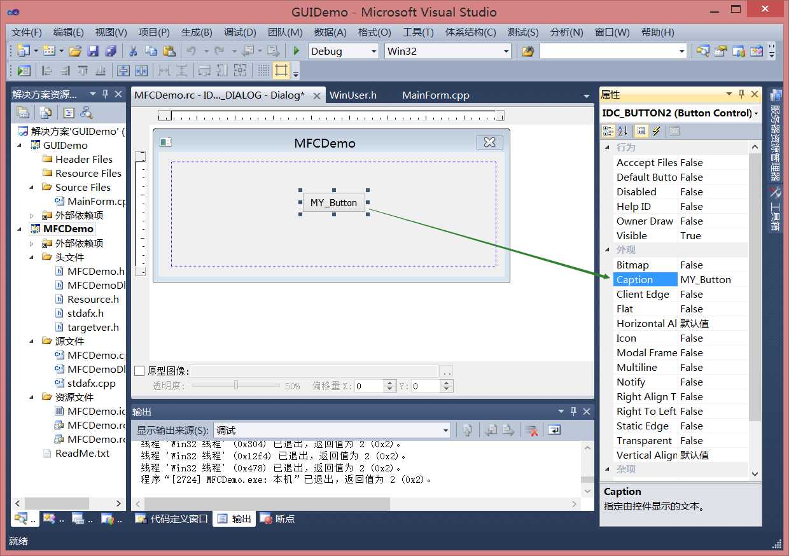The width and height of the screenshot is (789, 556).
Task: Click the Multiline property value False
Action: pos(692,368)
